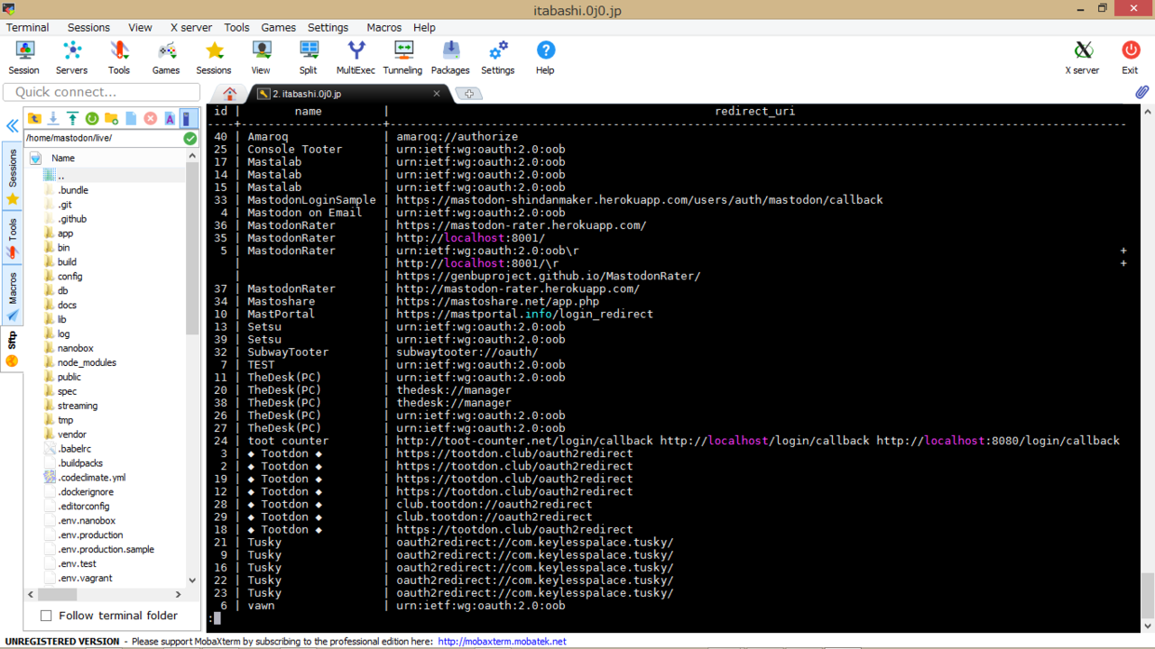
Task: Collapse the sidebar with the double chevron
Action: click(13, 126)
